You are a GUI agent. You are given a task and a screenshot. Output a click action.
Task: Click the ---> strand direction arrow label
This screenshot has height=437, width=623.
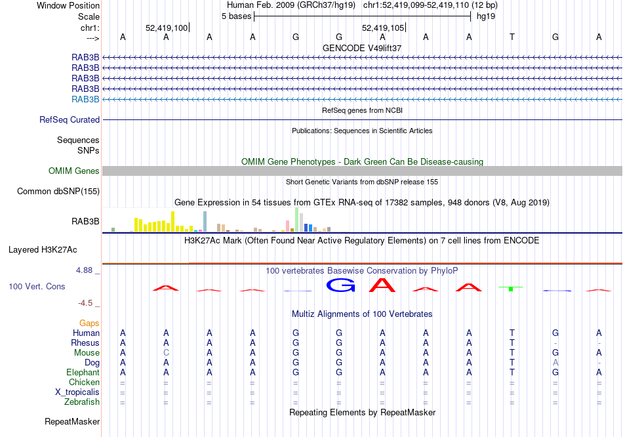pyautogui.click(x=92, y=38)
